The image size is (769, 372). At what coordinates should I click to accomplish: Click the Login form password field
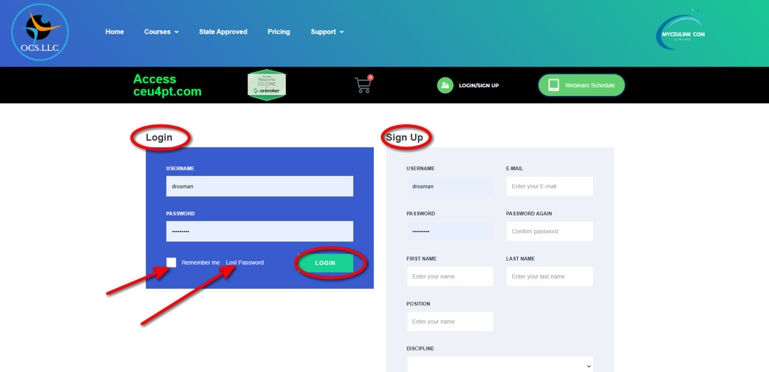point(260,231)
